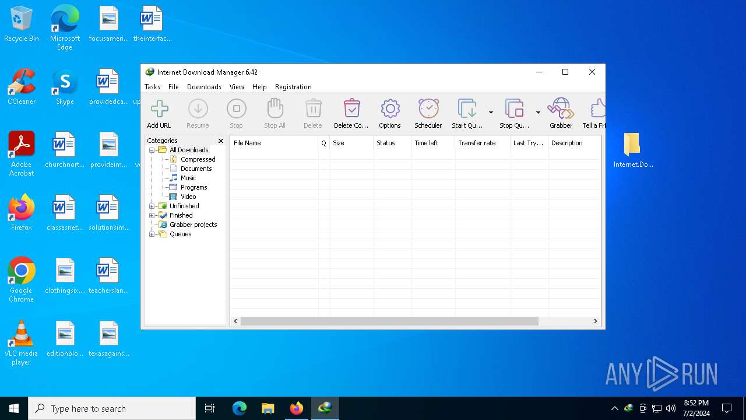Image resolution: width=746 pixels, height=420 pixels.
Task: Expand the Finished tree node
Action: 152,215
